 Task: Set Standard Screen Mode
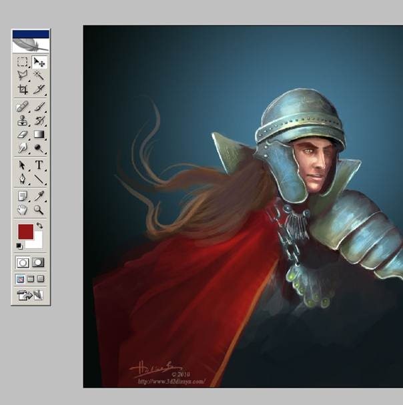pos(20,279)
